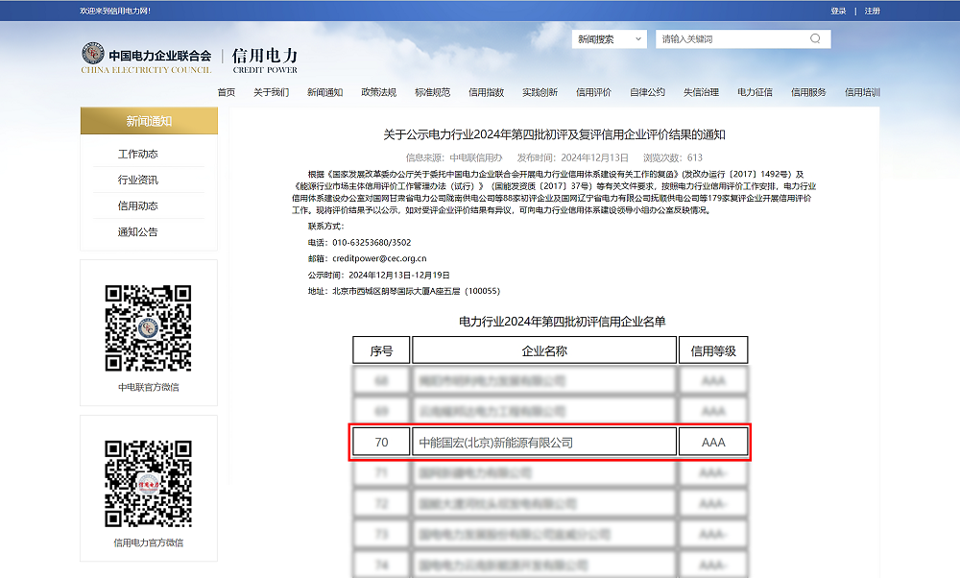Open the 关于我们 menu item
The width and height of the screenshot is (960, 578).
tap(272, 92)
